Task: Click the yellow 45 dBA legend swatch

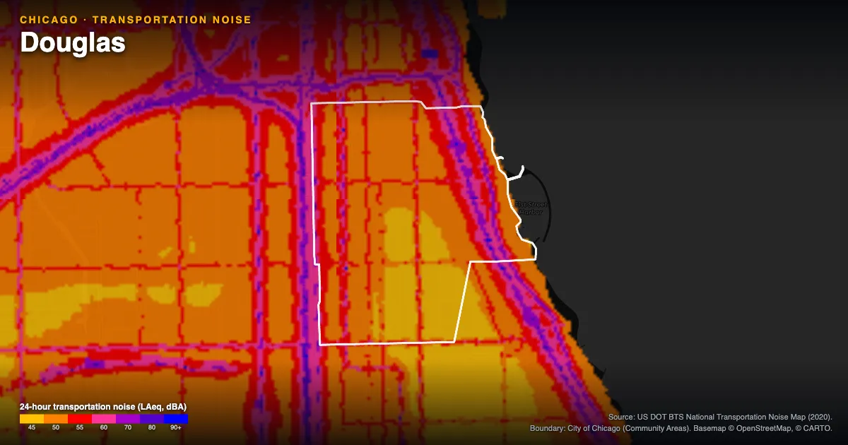Action: click(32, 419)
